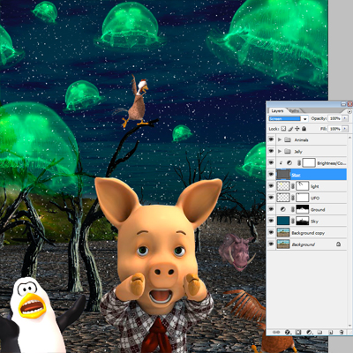This screenshot has width=353, height=353.
Task: Click mask link icon on UFO layer
Action: tap(293, 198)
